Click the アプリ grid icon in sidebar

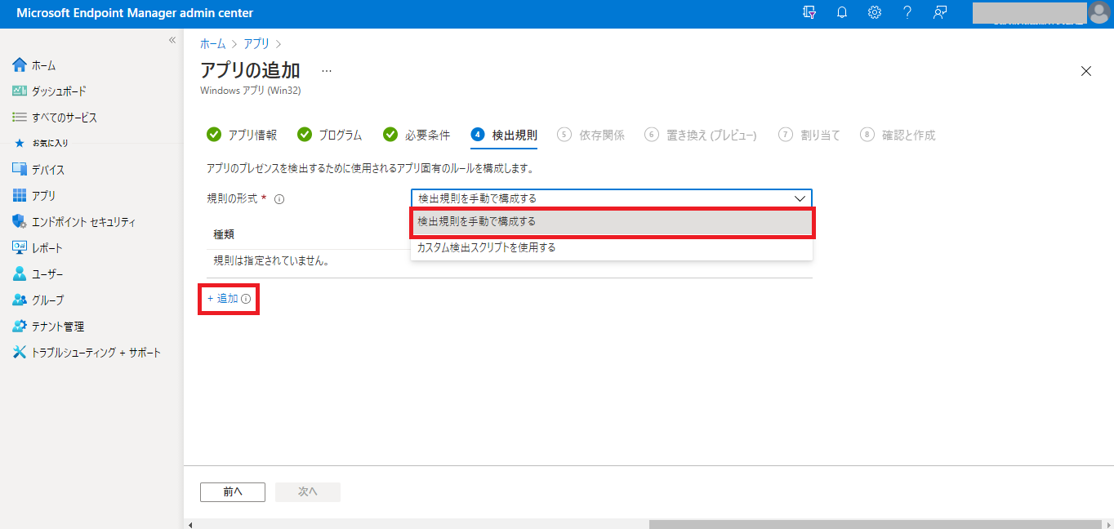(20, 196)
